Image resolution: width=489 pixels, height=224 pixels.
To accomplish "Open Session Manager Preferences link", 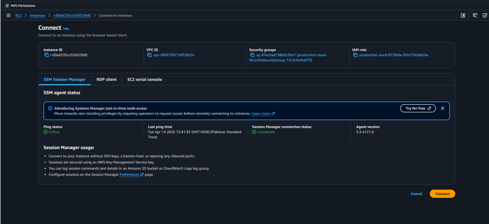I will click(x=129, y=174).
